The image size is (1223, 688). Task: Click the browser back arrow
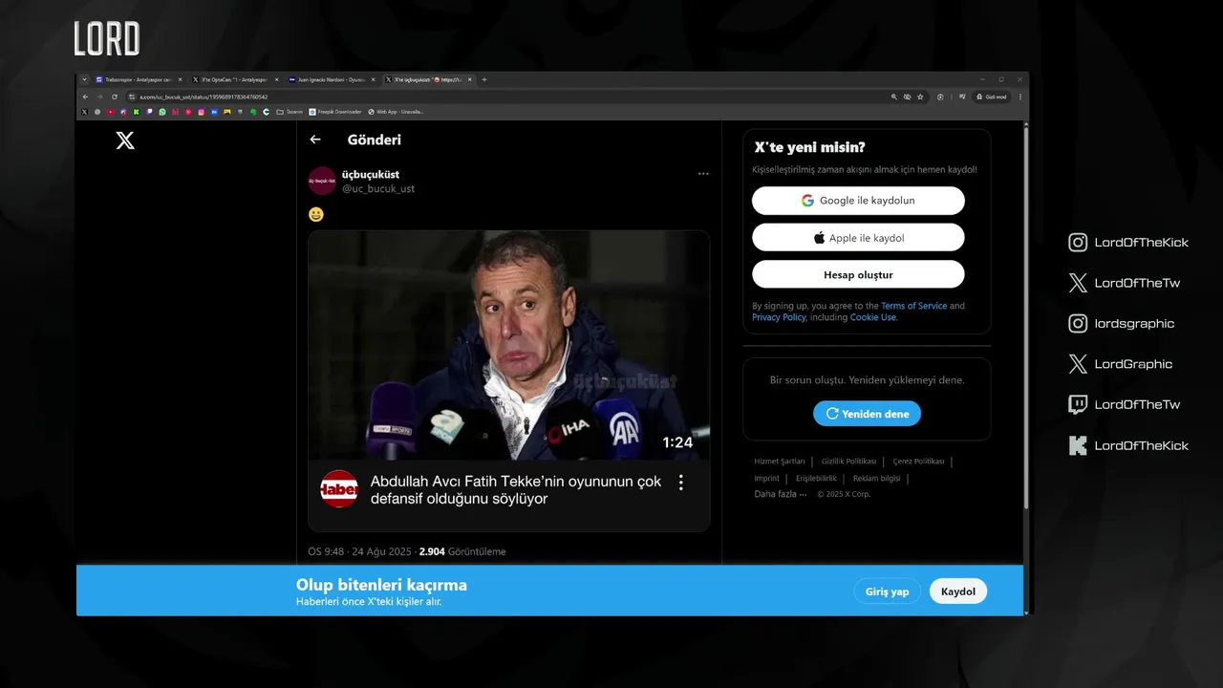(x=85, y=97)
